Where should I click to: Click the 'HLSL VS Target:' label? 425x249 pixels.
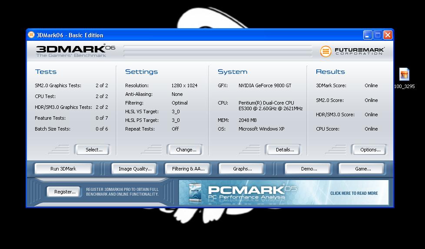click(x=142, y=111)
